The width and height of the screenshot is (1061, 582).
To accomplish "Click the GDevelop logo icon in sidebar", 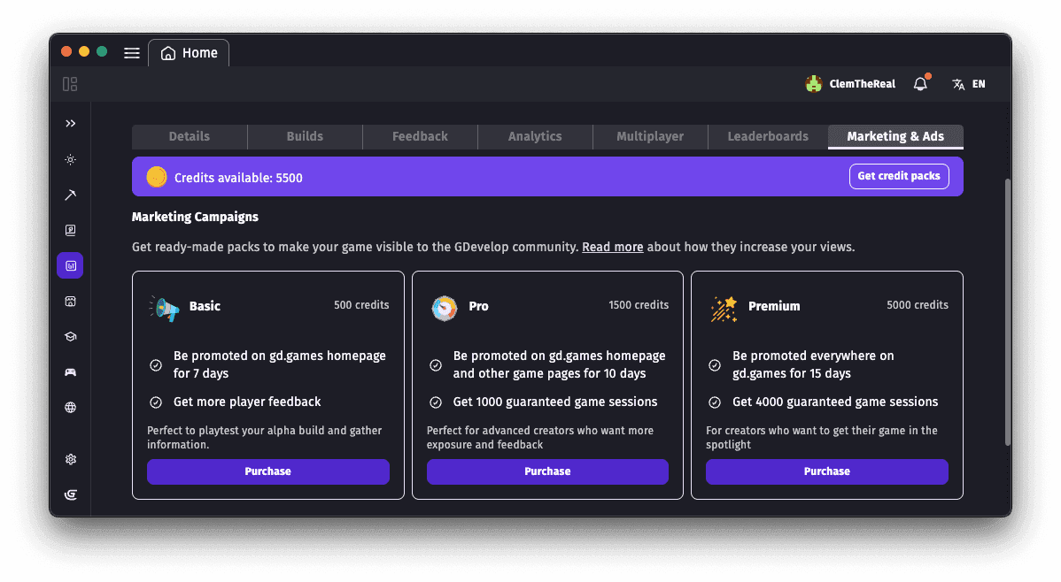I will tap(70, 494).
